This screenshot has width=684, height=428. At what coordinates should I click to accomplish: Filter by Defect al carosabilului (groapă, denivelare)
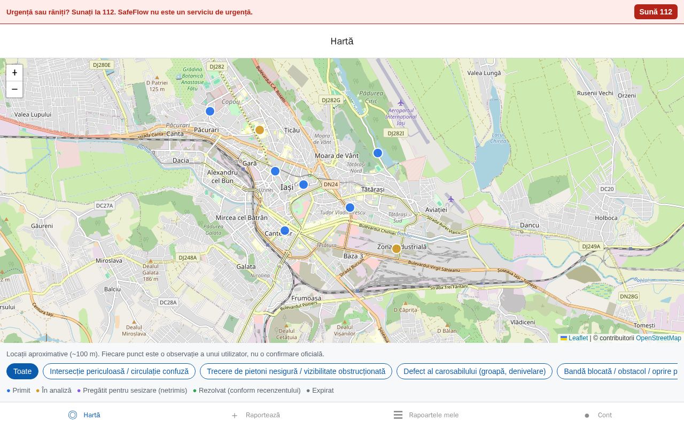pyautogui.click(x=475, y=371)
